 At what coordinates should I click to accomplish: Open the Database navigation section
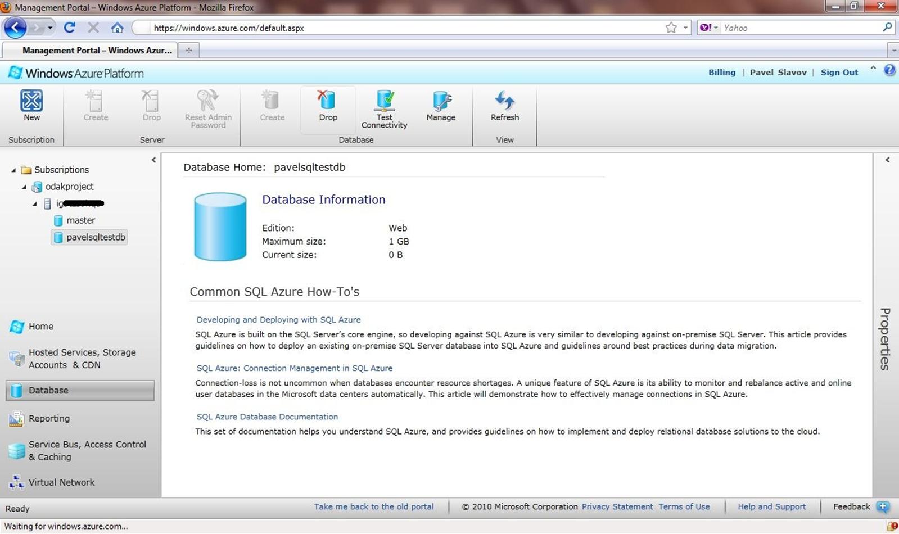[80, 391]
